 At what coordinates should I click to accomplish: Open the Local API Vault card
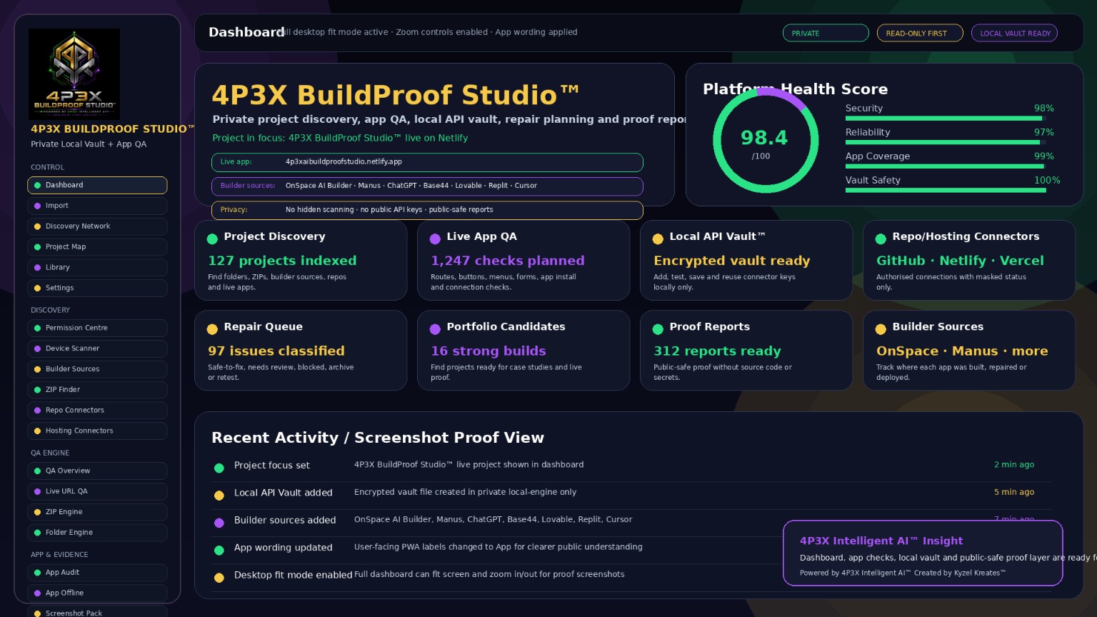(746, 260)
